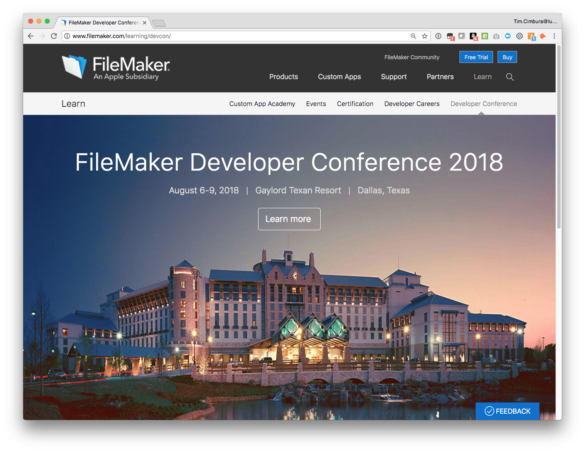Click the green it! extension icon
The image size is (585, 453).
click(x=485, y=36)
